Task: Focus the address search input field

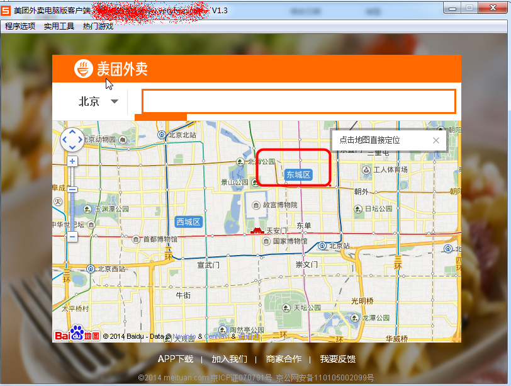Action: click(x=298, y=101)
